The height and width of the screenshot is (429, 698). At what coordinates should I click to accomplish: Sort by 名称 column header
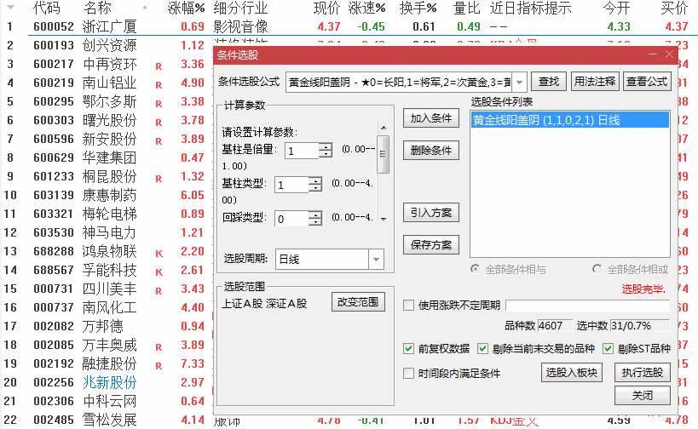(x=97, y=8)
